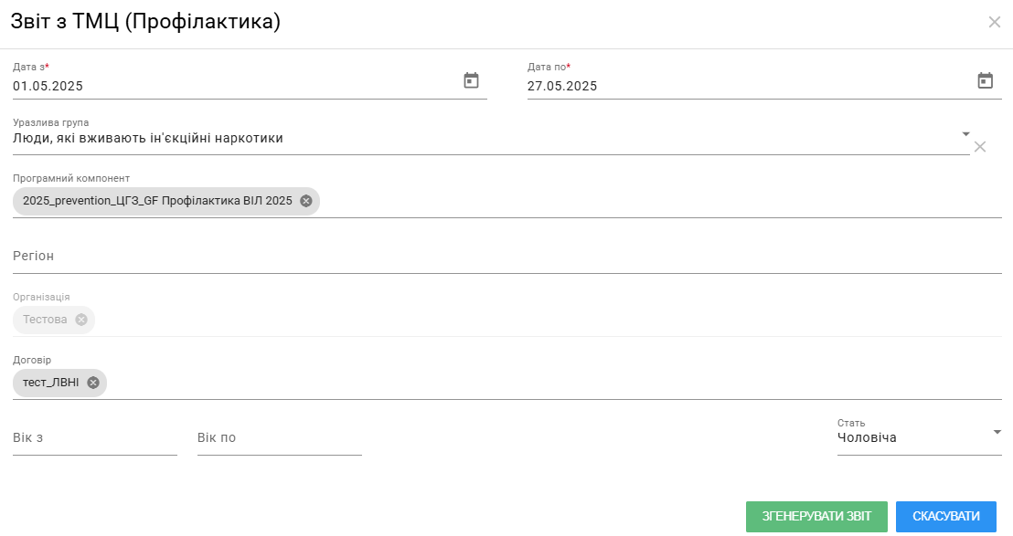Click the 'Дата з' date text 01.05.2025
This screenshot has width=1013, height=536.
click(x=48, y=87)
